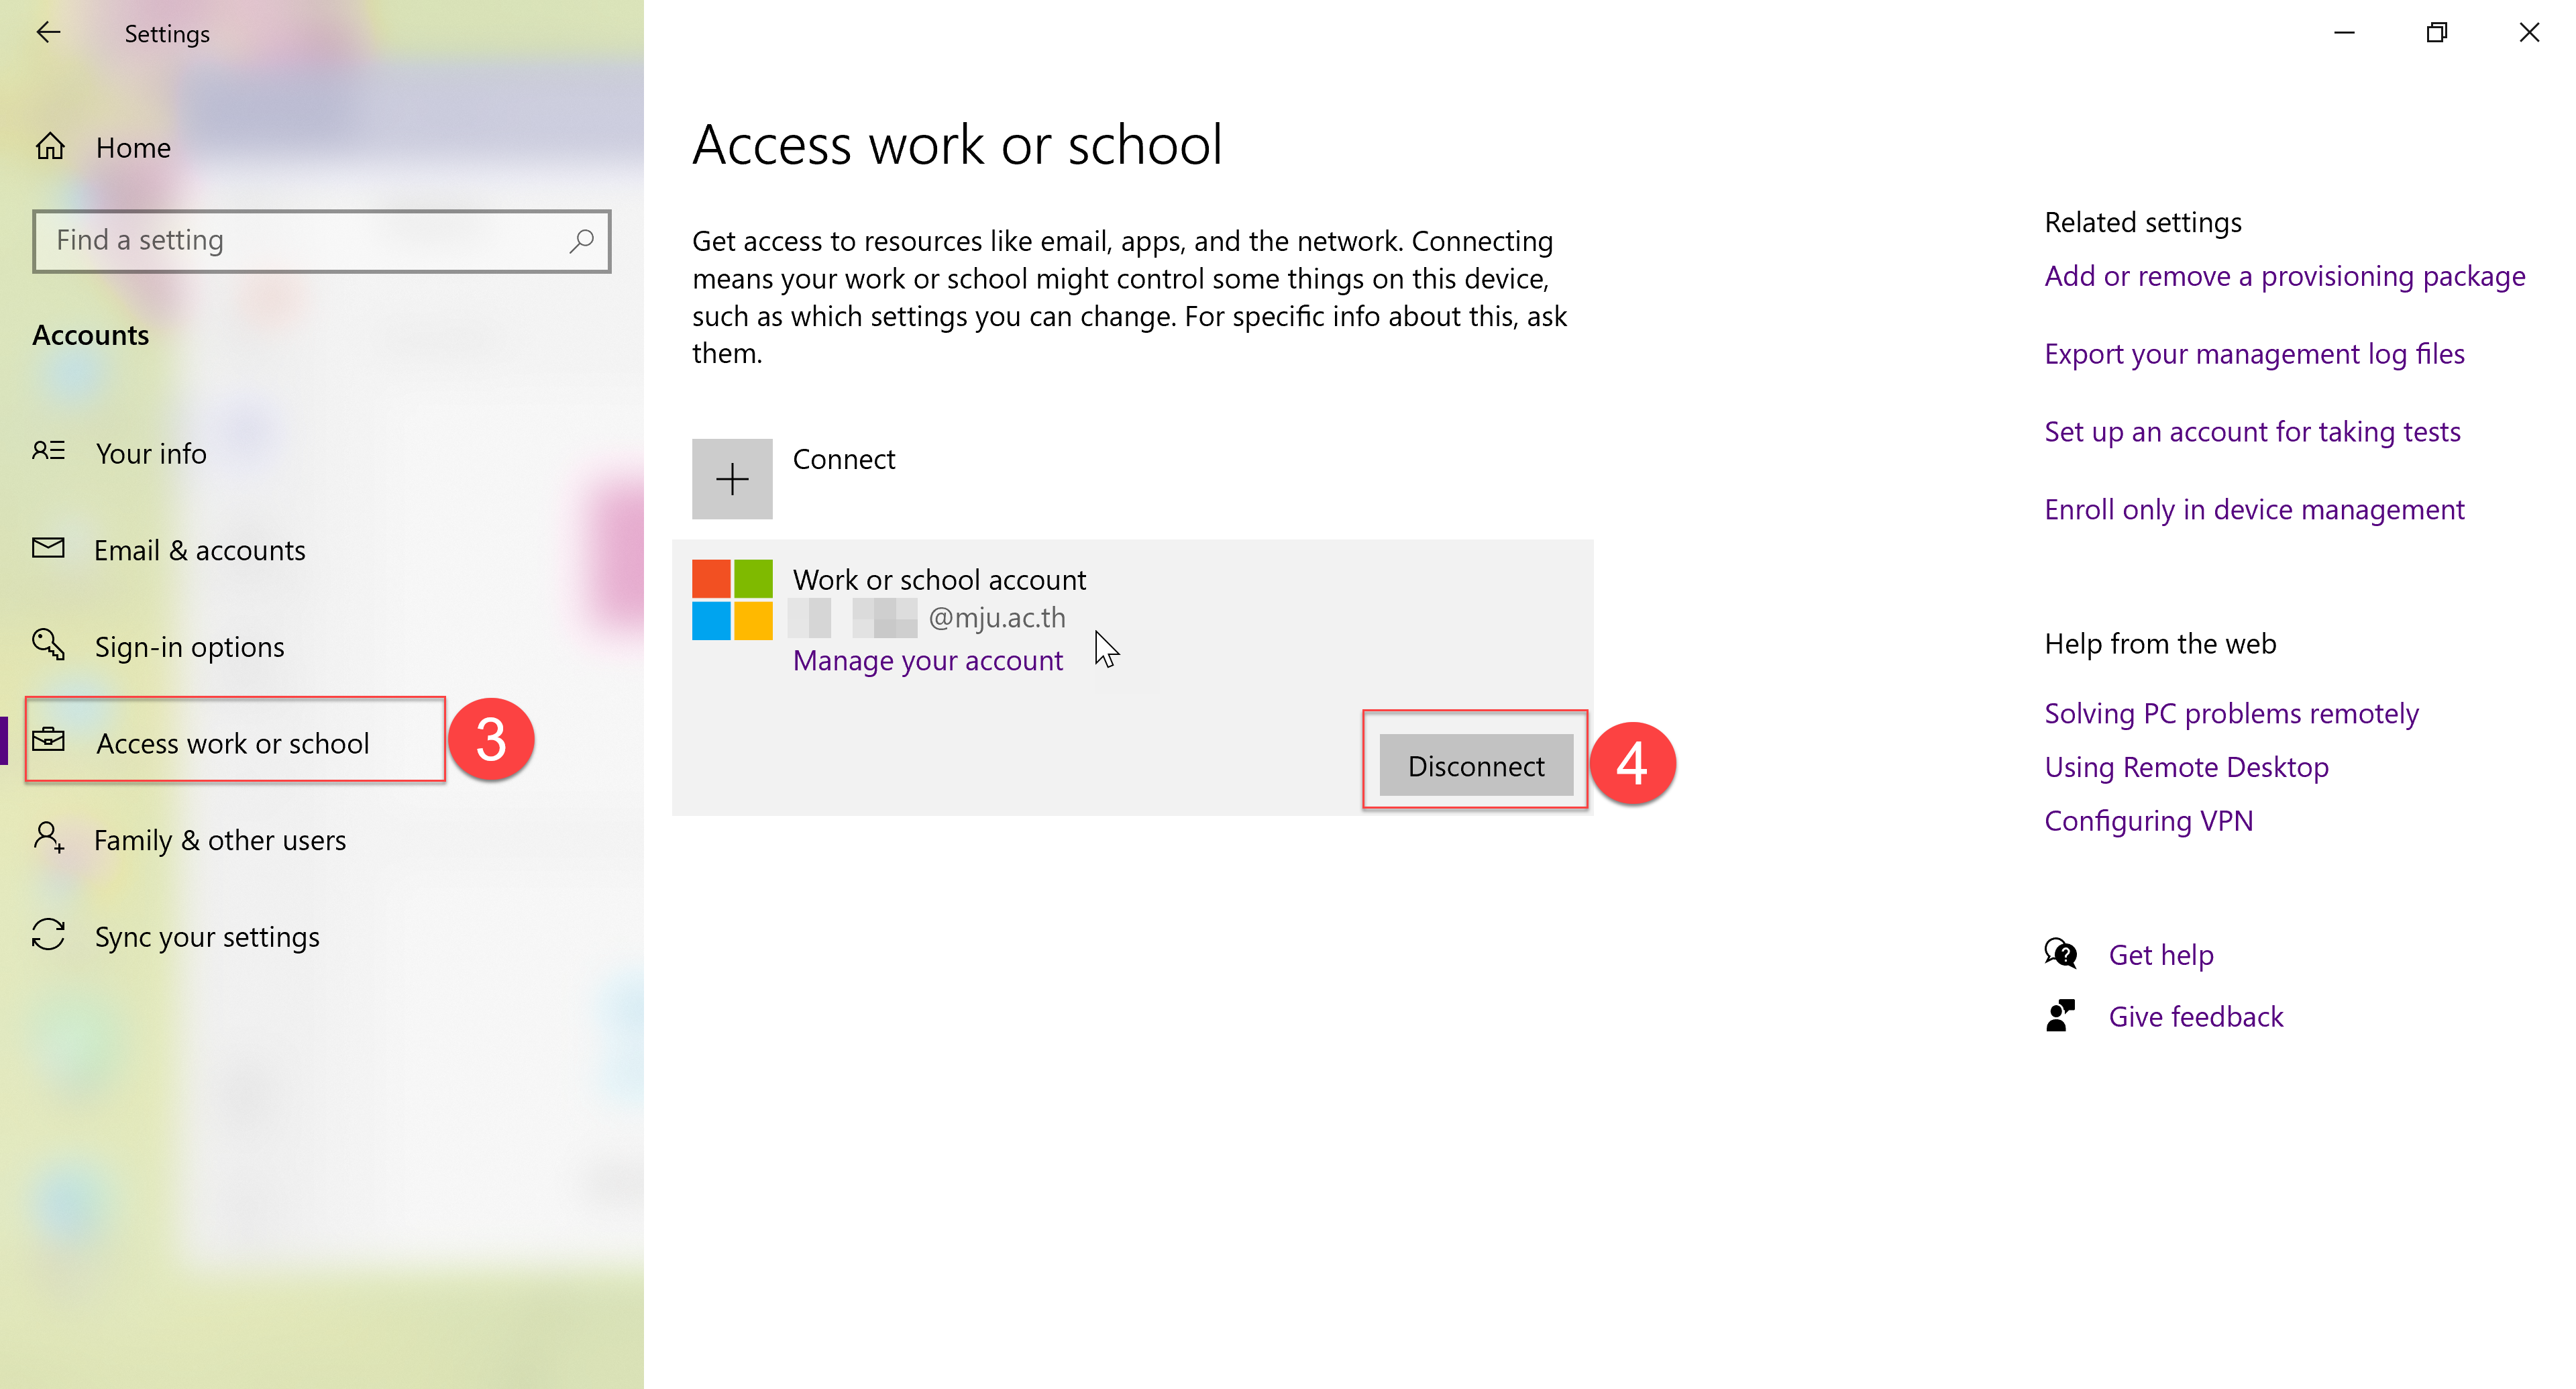Viewport: 2576px width, 1389px height.
Task: Go to Email & accounts section
Action: 200,550
